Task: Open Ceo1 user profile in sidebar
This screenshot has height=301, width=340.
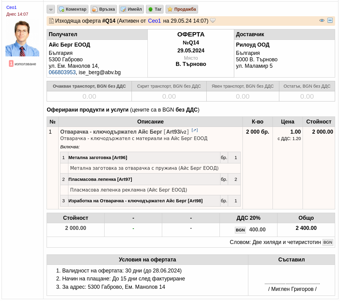Action: [11, 7]
